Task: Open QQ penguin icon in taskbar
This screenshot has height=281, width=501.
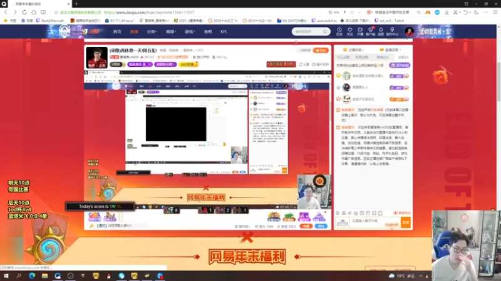Action: [108, 276]
